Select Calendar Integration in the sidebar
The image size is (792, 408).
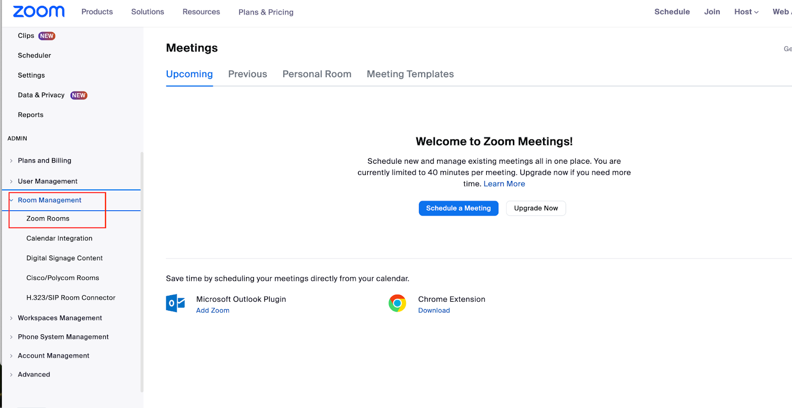click(x=59, y=238)
